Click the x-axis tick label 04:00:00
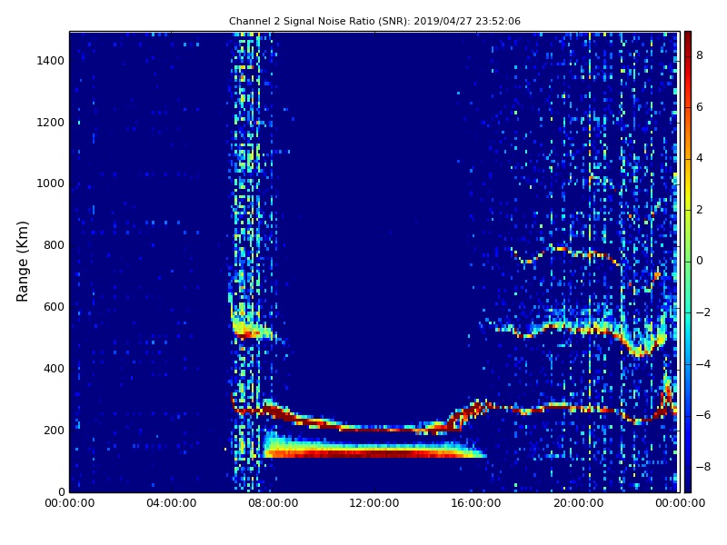727x545 pixels. 172,503
